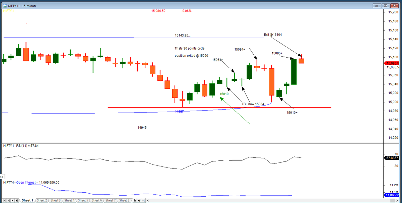Jump to the last sheet with navigation arrow
402x203 pixels.
pos(17,200)
